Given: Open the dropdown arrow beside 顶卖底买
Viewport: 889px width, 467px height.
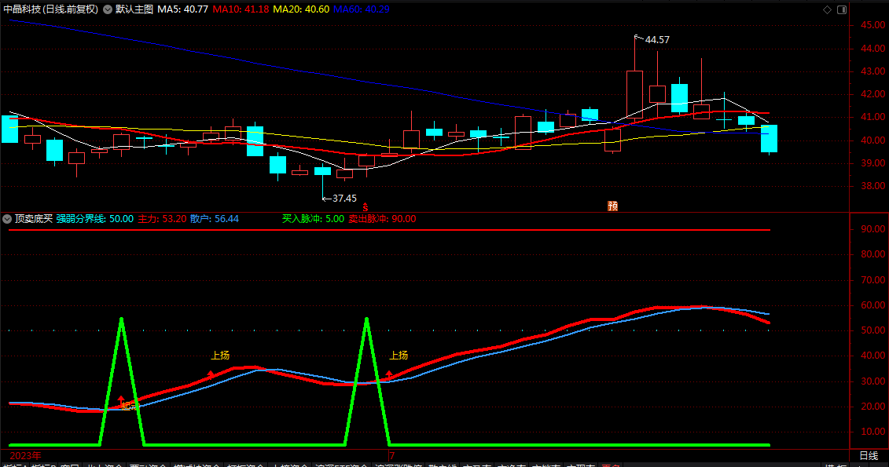Looking at the screenshot, I should tap(7, 219).
